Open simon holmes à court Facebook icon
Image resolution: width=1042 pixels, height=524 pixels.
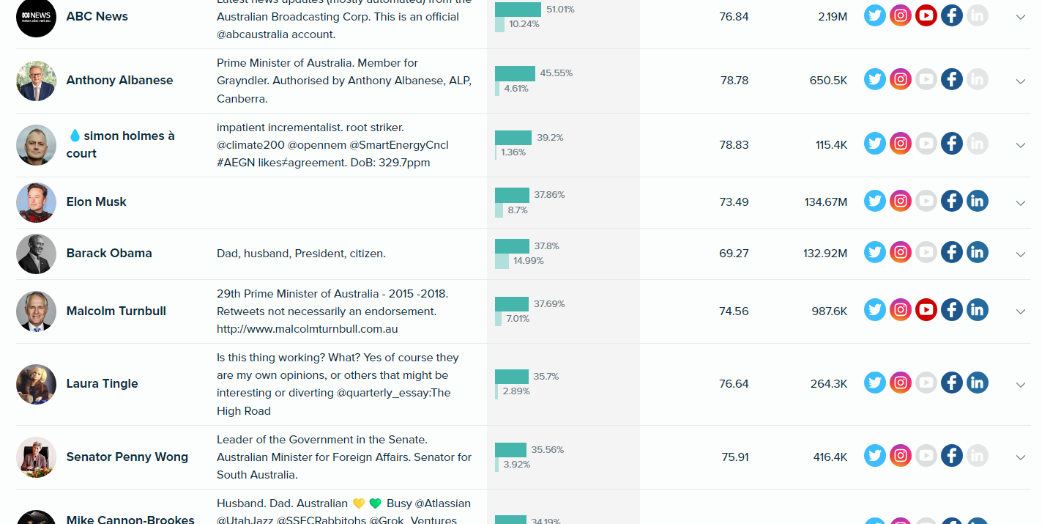click(952, 144)
